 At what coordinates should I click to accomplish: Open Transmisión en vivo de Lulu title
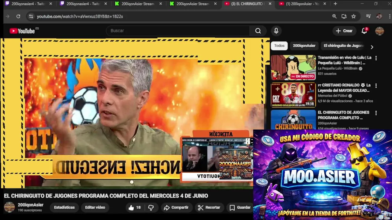[x=345, y=60]
